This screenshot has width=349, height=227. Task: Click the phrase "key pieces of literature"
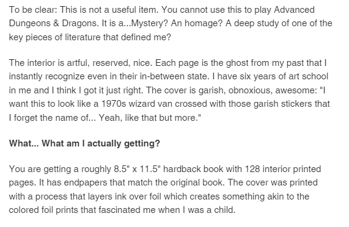[55, 37]
